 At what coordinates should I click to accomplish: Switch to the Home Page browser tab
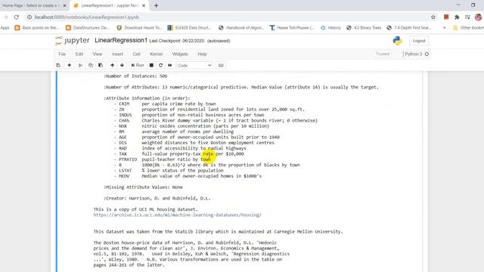(31, 5)
